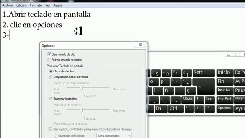Click the Impr Pant key
This screenshot has height=138, width=245.
(x=225, y=100)
